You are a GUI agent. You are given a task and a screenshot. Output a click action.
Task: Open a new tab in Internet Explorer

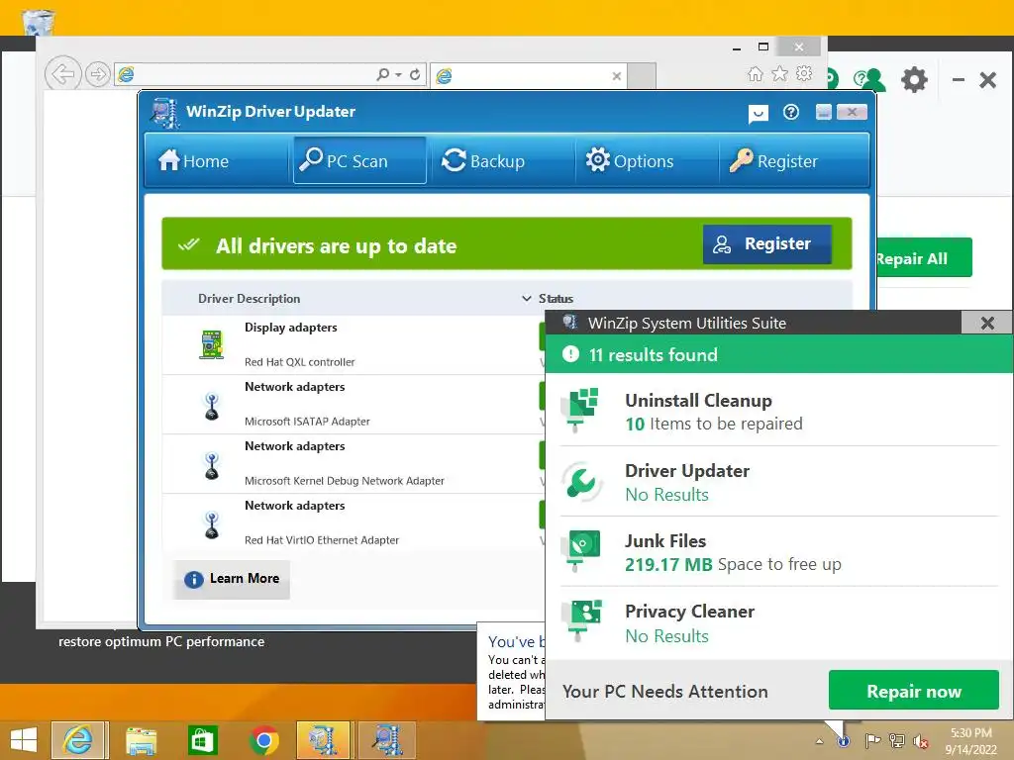pos(642,75)
